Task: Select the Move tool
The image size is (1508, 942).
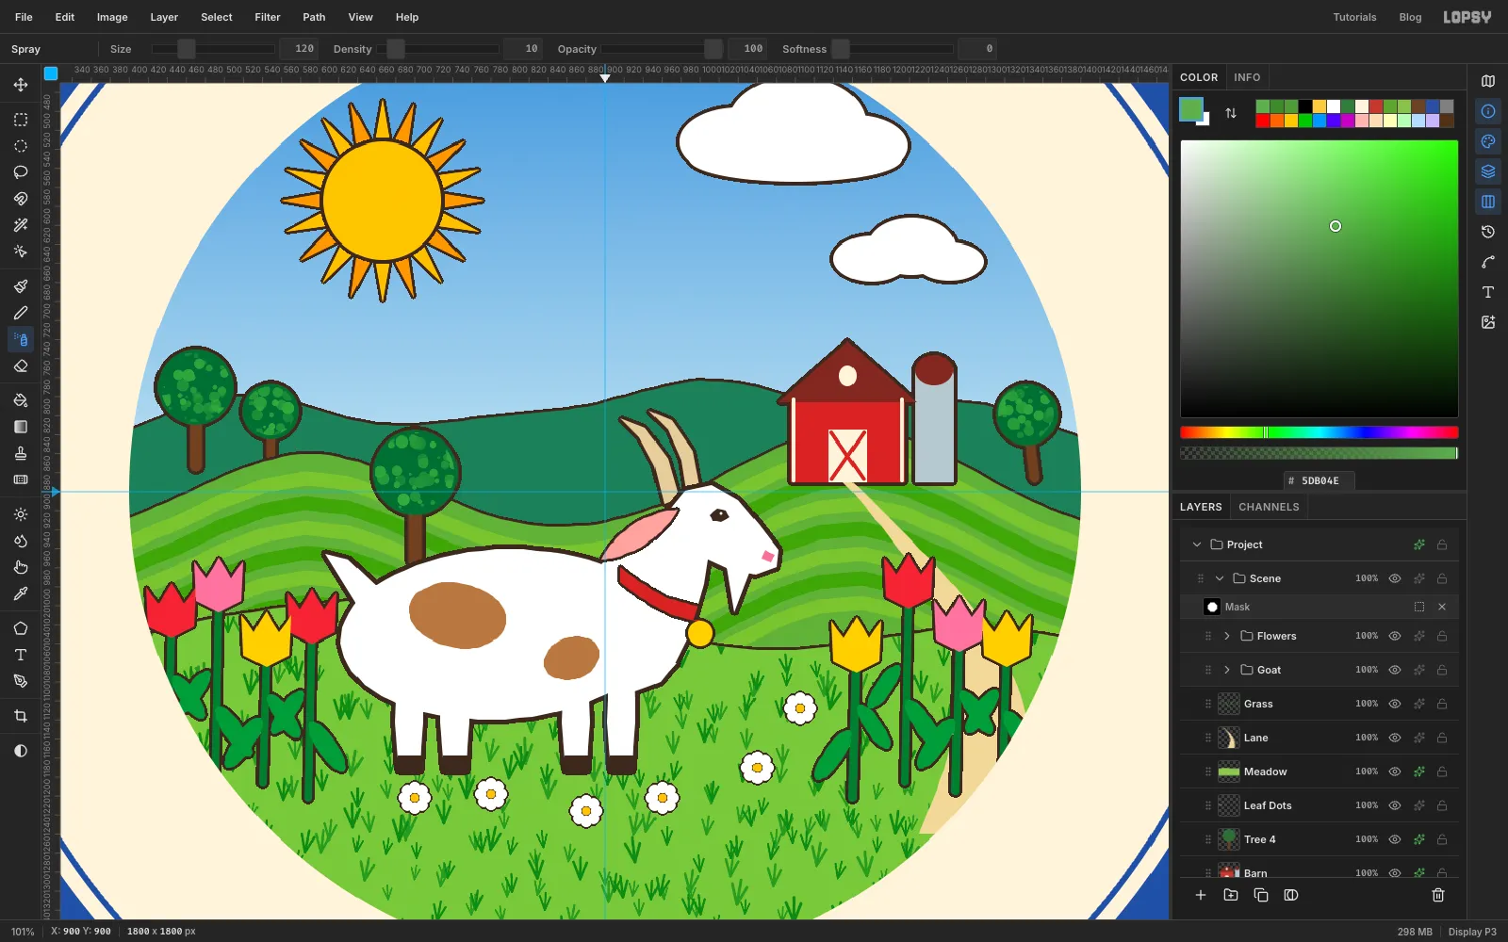Action: (21, 85)
